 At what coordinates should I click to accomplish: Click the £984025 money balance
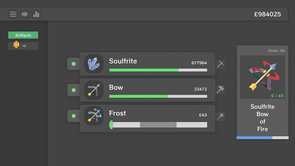pos(267,14)
